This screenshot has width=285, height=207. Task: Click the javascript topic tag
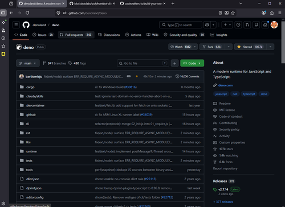[x=221, y=94]
